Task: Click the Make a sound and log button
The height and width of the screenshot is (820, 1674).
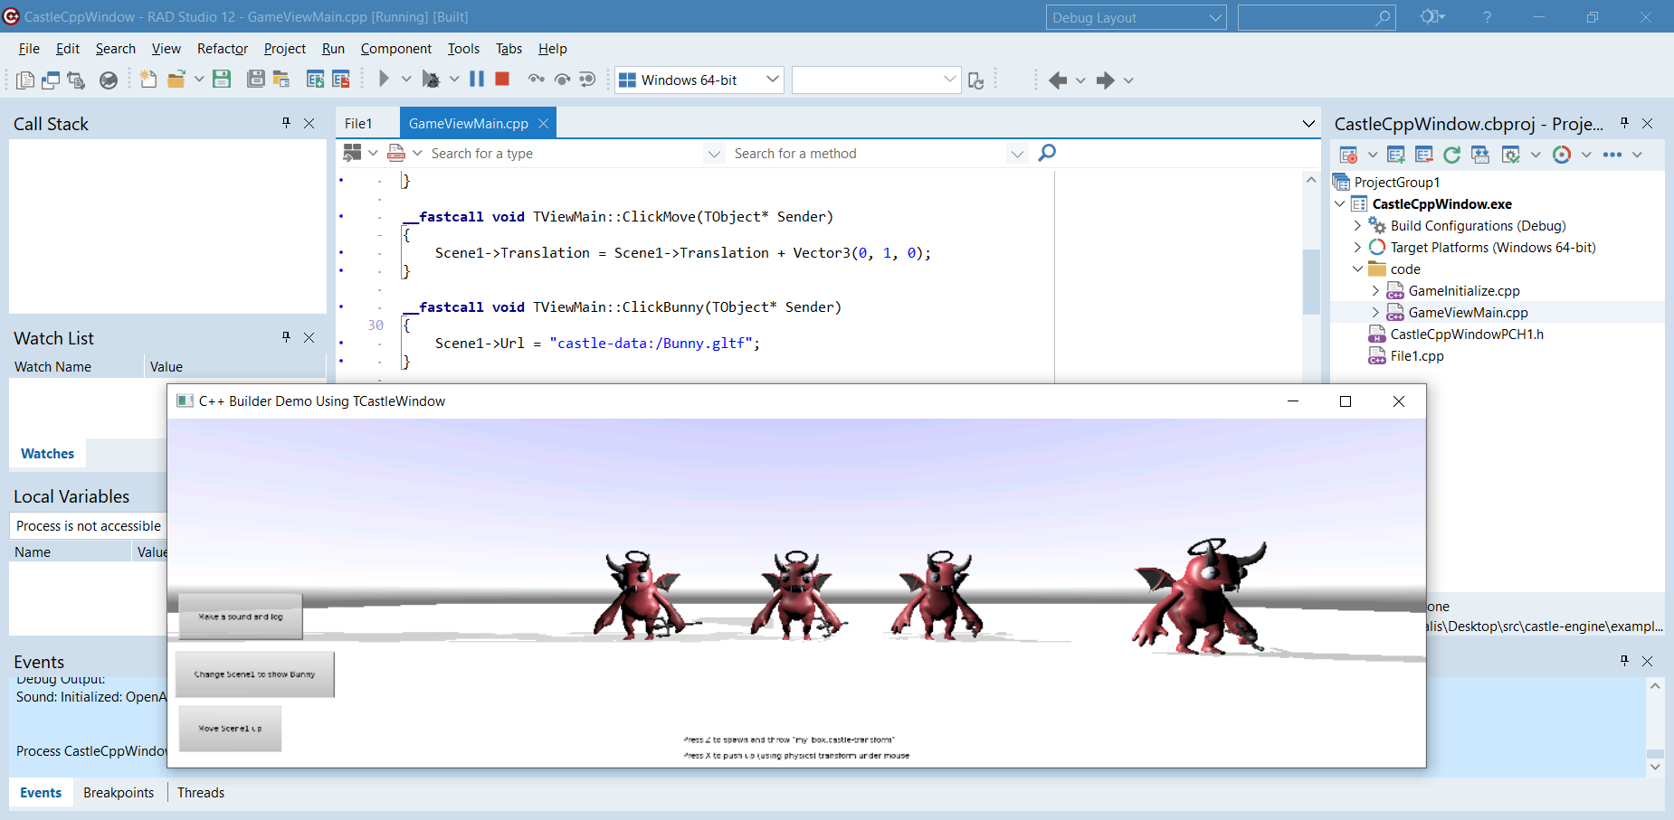Action: click(x=241, y=617)
